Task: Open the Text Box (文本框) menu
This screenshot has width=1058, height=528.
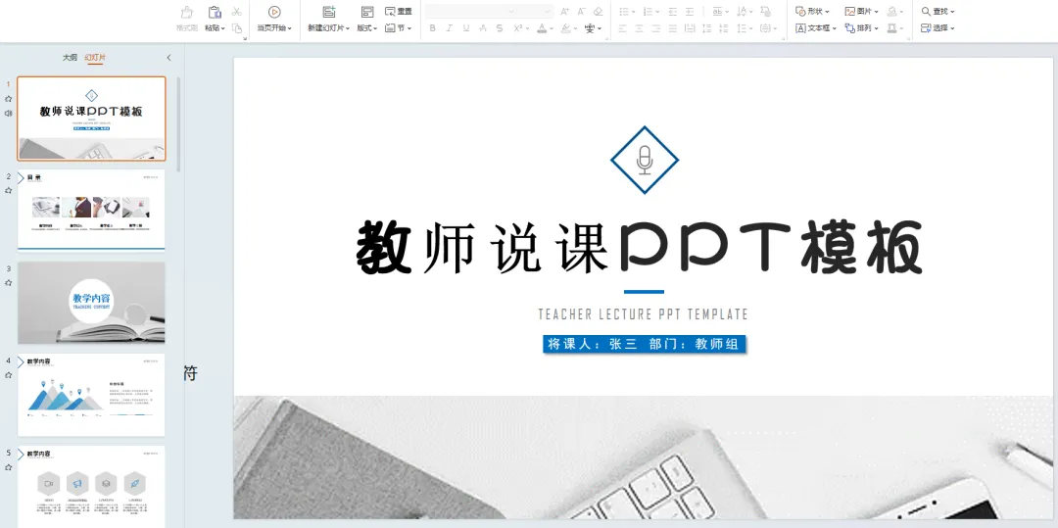Action: pos(816,28)
